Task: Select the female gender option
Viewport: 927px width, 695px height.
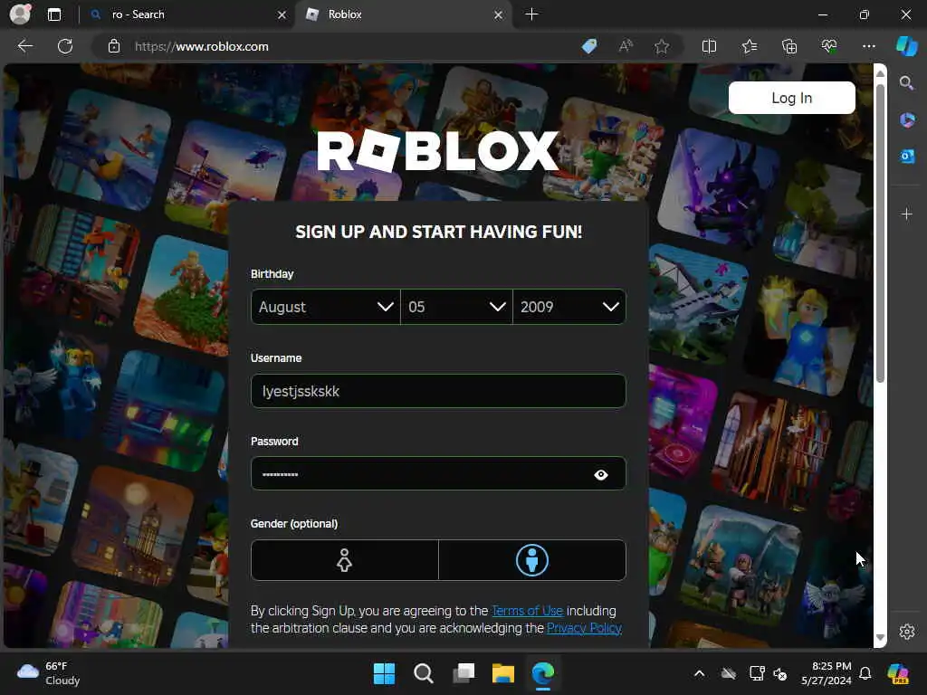Action: tap(344, 560)
